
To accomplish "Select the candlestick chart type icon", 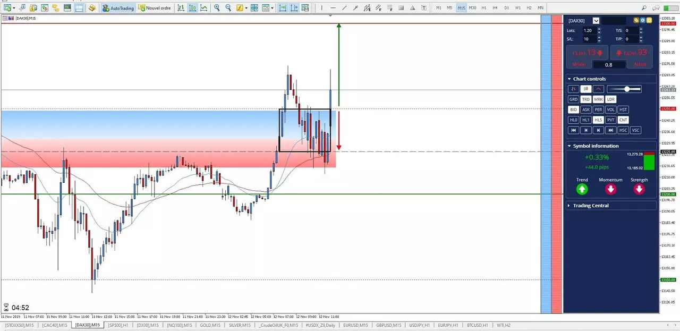I will click(192, 8).
